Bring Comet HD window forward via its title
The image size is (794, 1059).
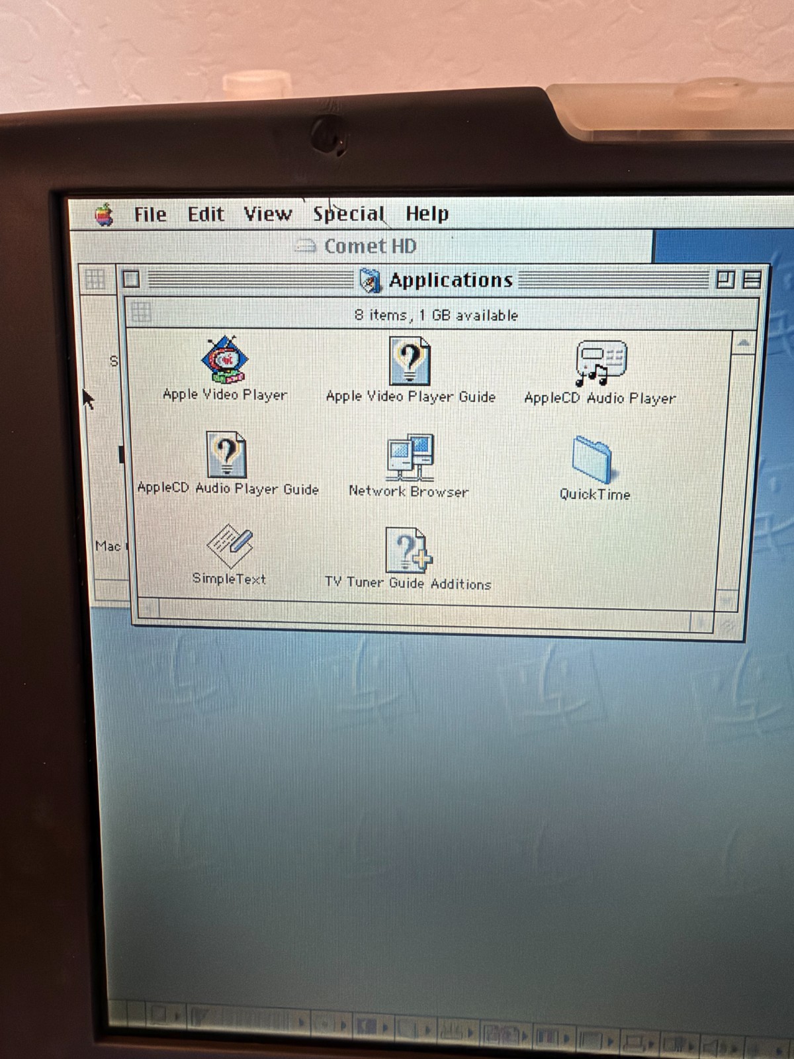370,246
